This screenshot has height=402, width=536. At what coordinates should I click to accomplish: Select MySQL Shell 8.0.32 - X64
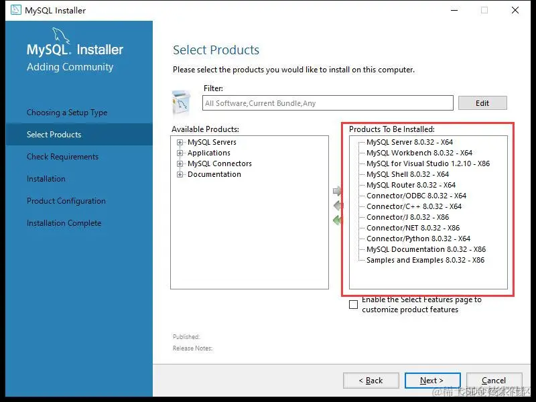tap(407, 174)
